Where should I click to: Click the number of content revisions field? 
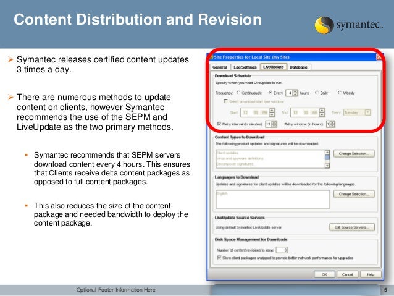coord(282,250)
